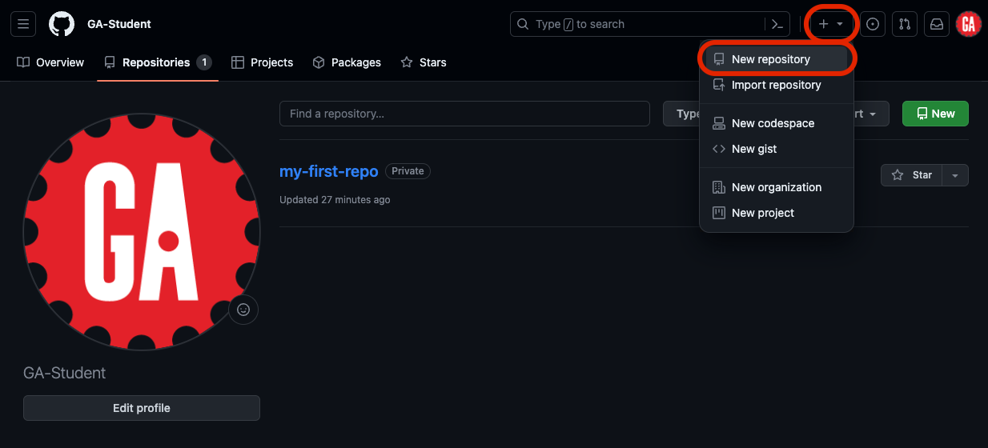Image resolution: width=988 pixels, height=448 pixels.
Task: Open the command palette icon in search
Action: click(777, 24)
